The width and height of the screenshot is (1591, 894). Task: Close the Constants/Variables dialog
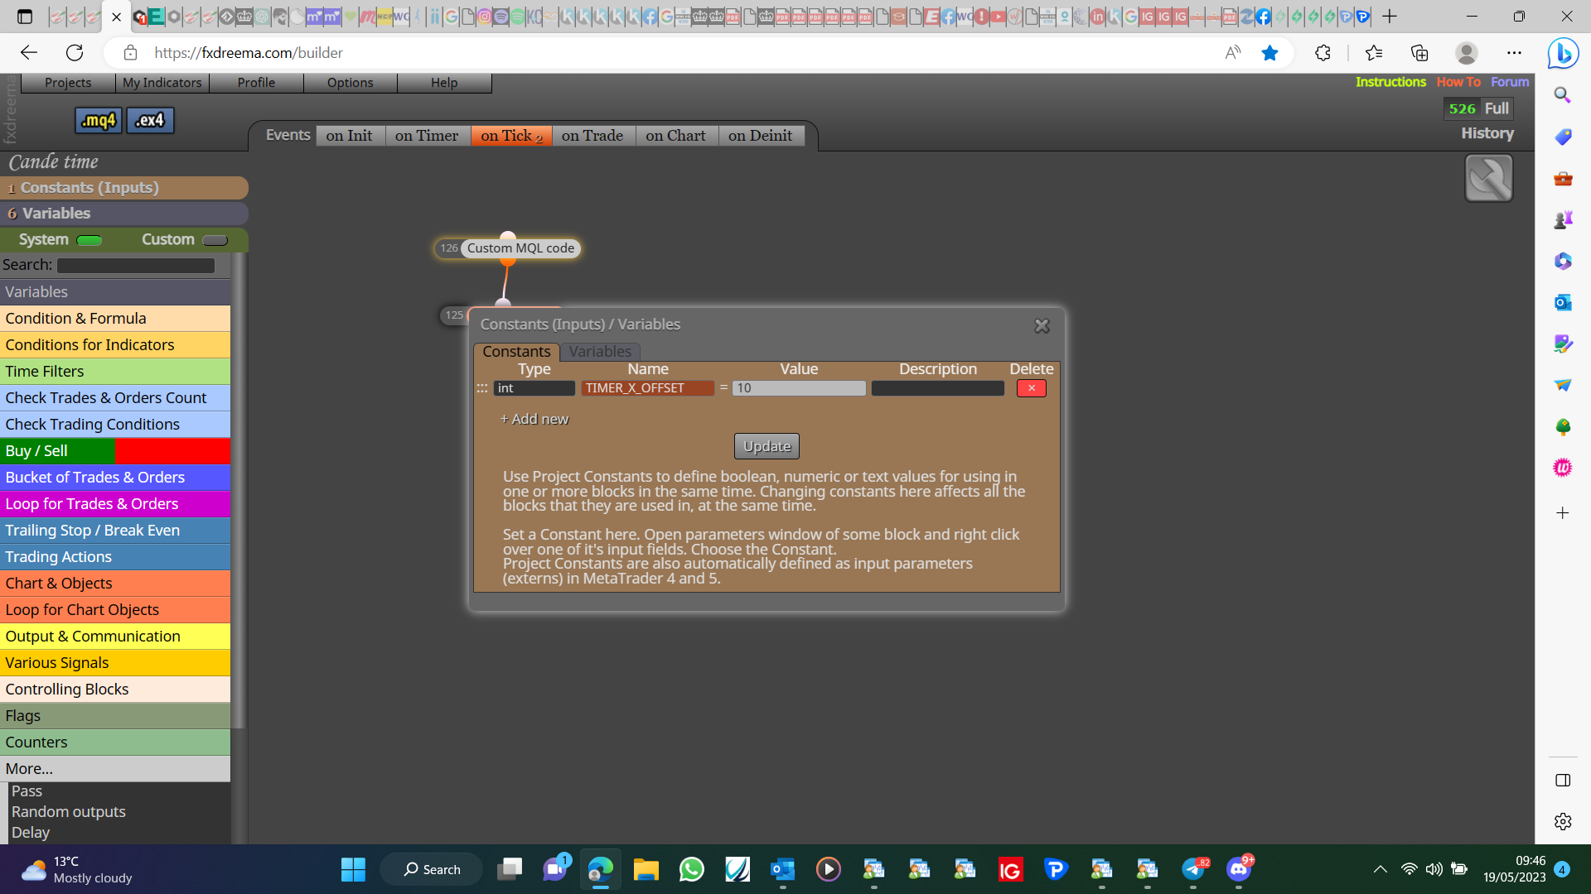1042,326
